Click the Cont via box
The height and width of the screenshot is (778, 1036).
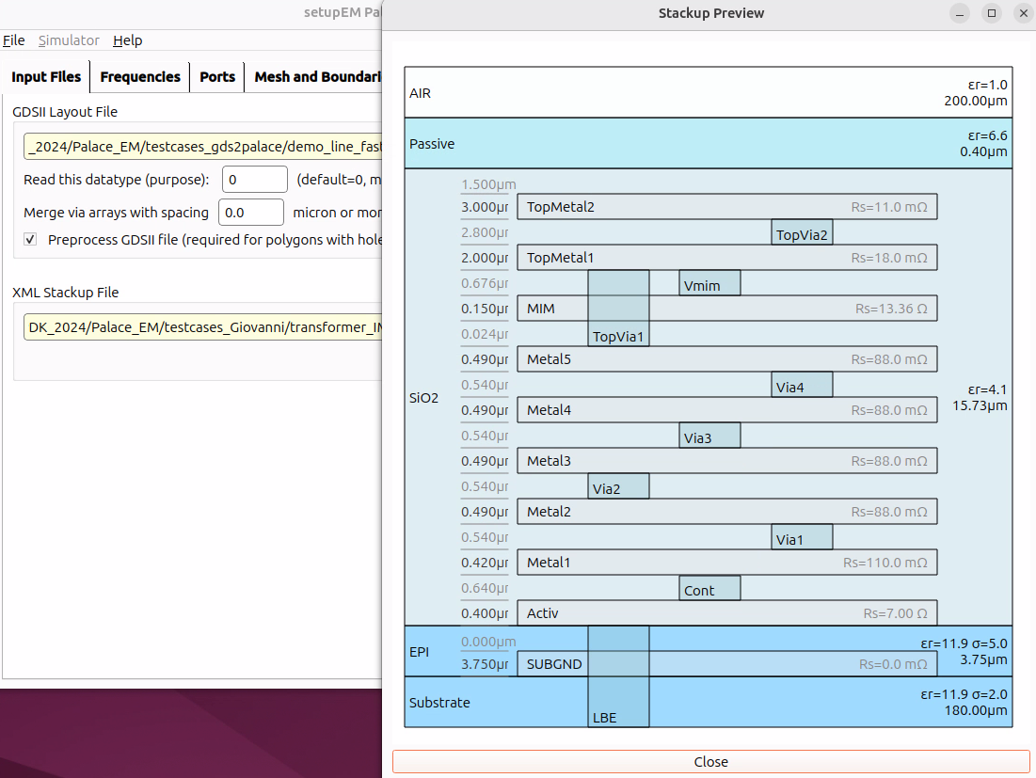tap(709, 589)
